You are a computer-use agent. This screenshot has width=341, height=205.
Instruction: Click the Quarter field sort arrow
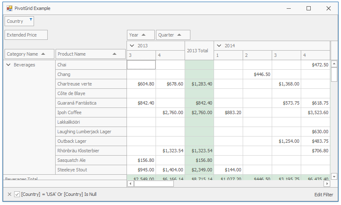click(179, 35)
